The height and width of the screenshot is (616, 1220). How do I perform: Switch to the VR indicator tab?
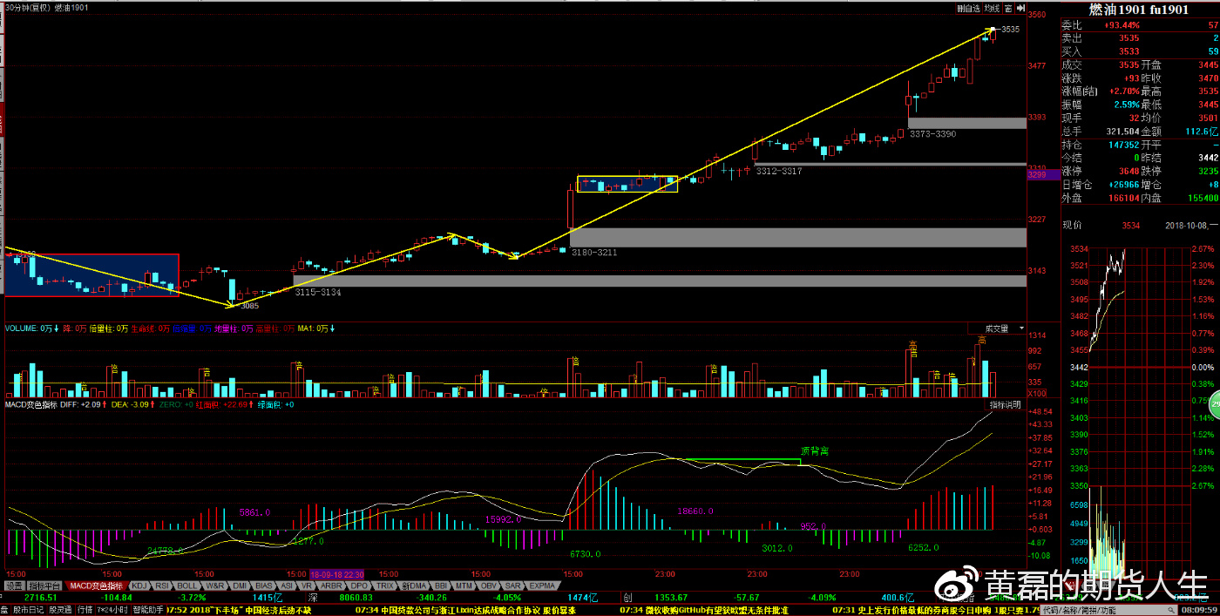click(x=307, y=586)
